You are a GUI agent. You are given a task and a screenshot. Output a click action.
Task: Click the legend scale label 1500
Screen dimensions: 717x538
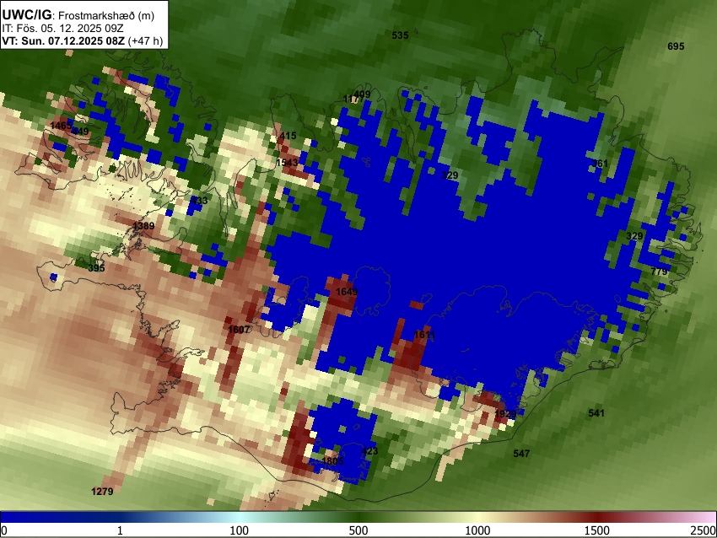(597, 530)
